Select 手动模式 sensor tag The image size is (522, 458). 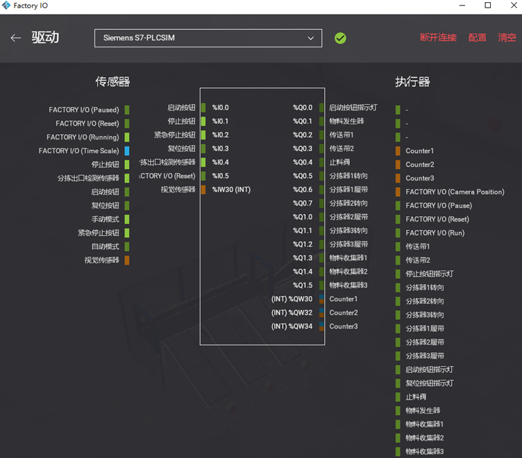pyautogui.click(x=106, y=219)
